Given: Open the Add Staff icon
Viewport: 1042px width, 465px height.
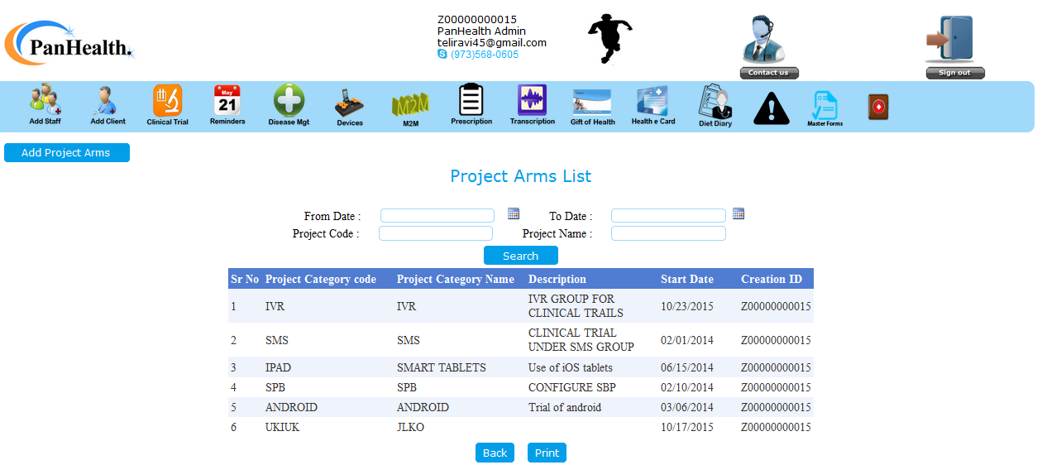Looking at the screenshot, I should pyautogui.click(x=45, y=102).
